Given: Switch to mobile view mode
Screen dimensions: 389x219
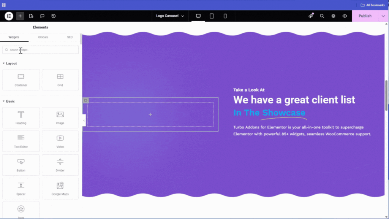Looking at the screenshot, I should click(225, 16).
